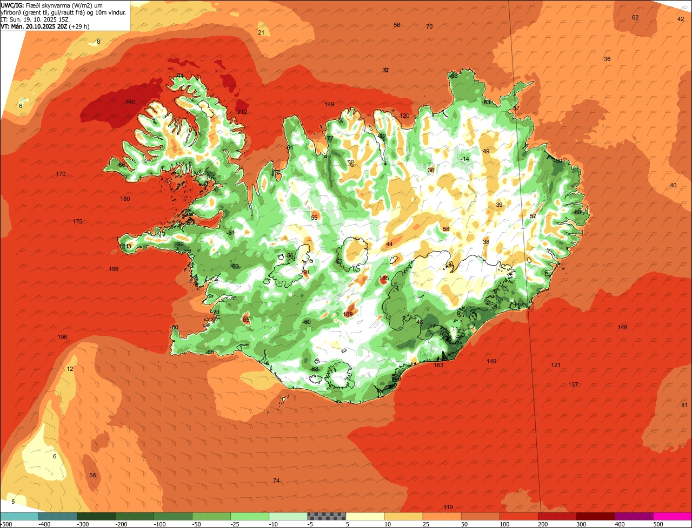Click the checkered legend swatch between -5 and 5
This screenshot has height=528, width=692.
(327, 516)
